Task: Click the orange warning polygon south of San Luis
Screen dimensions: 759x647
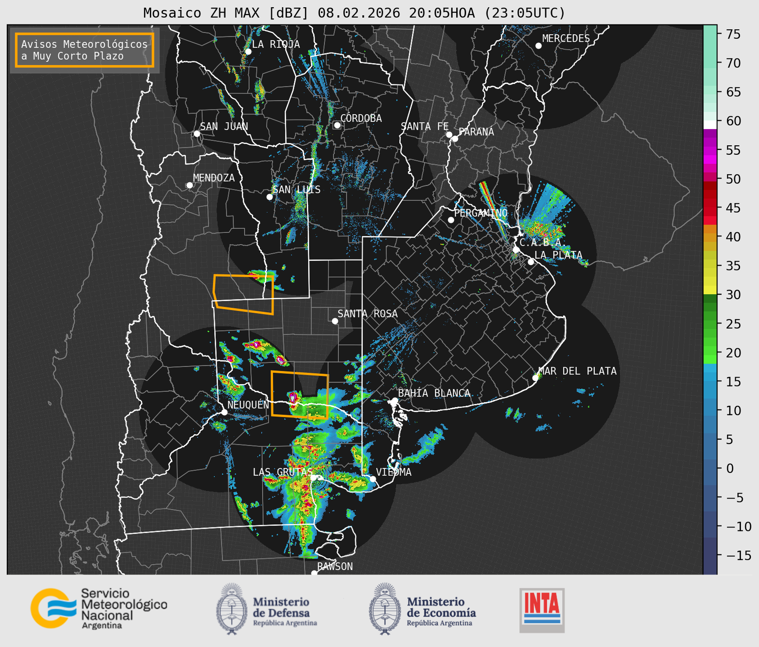Action: coord(243,294)
